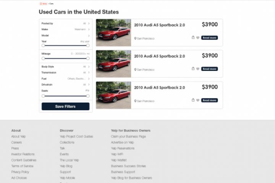Share the first Audi A5 listing
Screen dimensions: 275x183
(x=193, y=38)
